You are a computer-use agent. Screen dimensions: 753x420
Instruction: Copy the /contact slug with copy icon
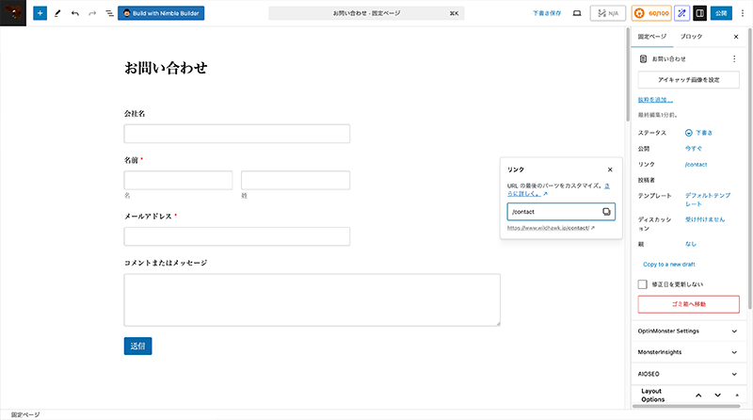coord(606,212)
